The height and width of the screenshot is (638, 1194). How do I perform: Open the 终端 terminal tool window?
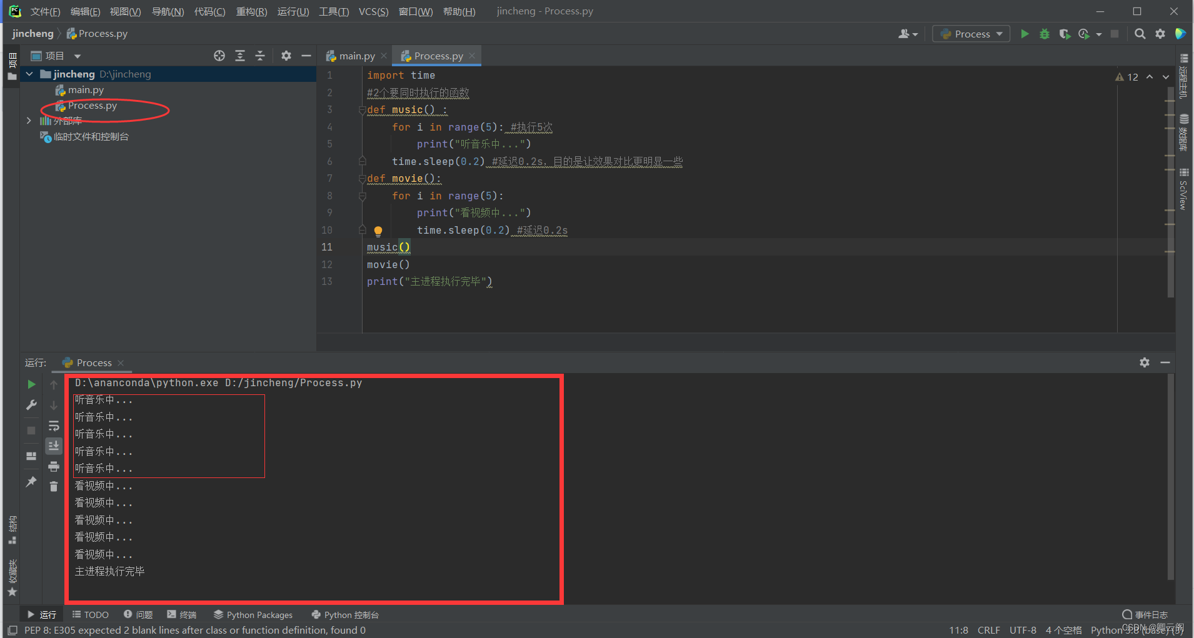tap(182, 615)
